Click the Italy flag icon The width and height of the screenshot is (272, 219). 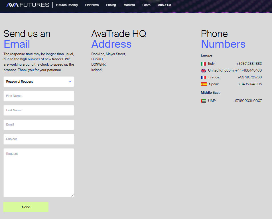click(203, 64)
